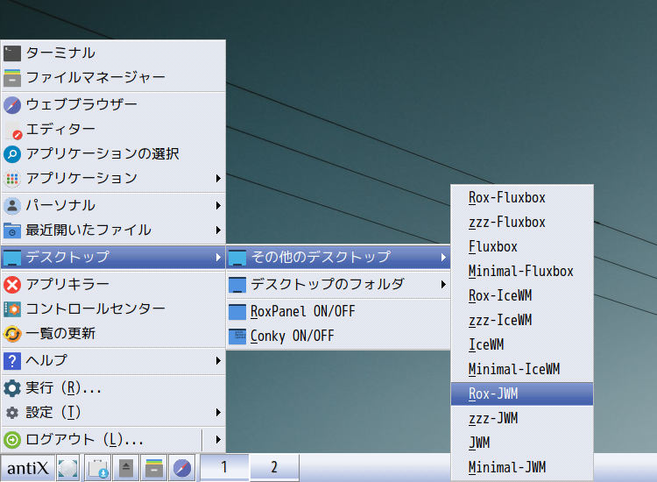Click the 一覧の更新 menu label
657x482 pixels.
point(60,334)
